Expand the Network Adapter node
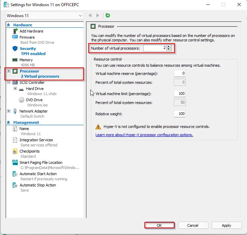Viewport: 247px width, 235px height. (9, 111)
